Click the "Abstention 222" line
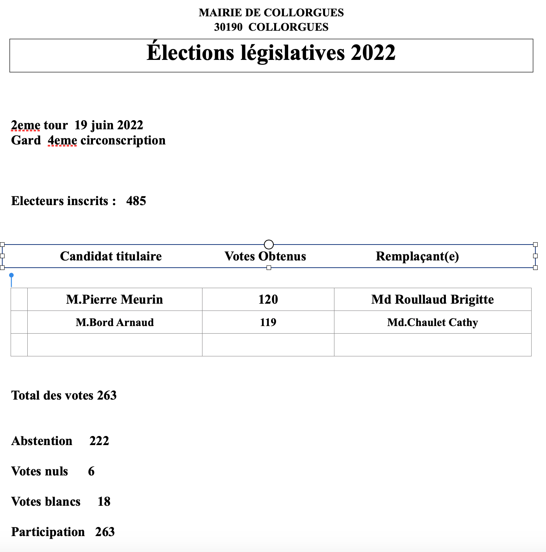This screenshot has width=546, height=552. pos(60,441)
